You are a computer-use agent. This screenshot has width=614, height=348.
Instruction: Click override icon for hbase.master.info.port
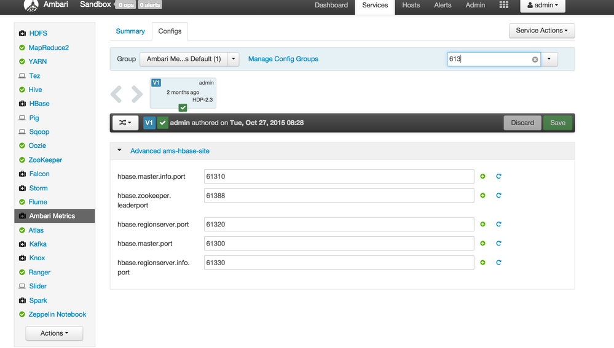tap(483, 176)
